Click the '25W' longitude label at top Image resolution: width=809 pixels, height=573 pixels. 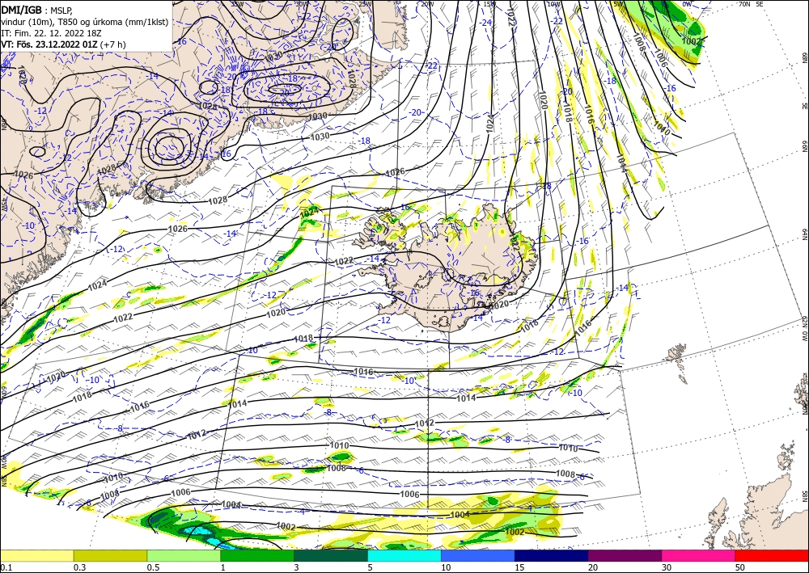click(x=365, y=4)
